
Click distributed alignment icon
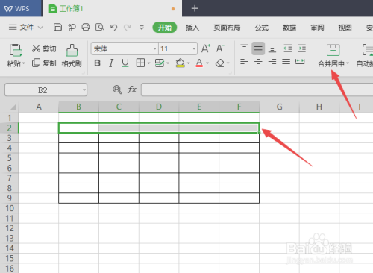(x=300, y=63)
